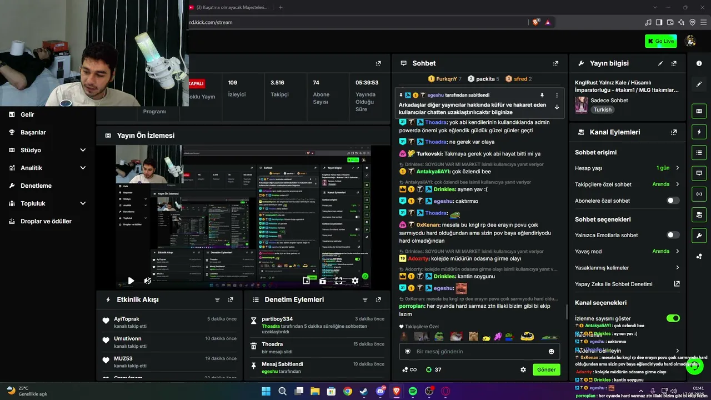The height and width of the screenshot is (400, 711).
Task: Filter the Denetim Eylemleri list
Action: pos(365,299)
